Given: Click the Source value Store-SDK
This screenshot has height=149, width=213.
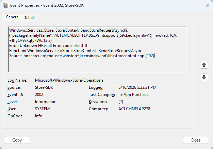Looking at the screenshot, I should tap(44, 87).
